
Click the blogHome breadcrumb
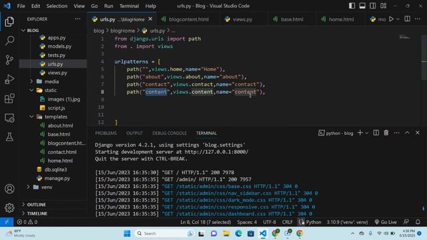pyautogui.click(x=122, y=31)
